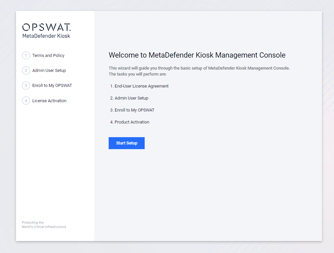Select step 4 circle icon for License Activation
This screenshot has height=253, width=334.
pos(26,101)
